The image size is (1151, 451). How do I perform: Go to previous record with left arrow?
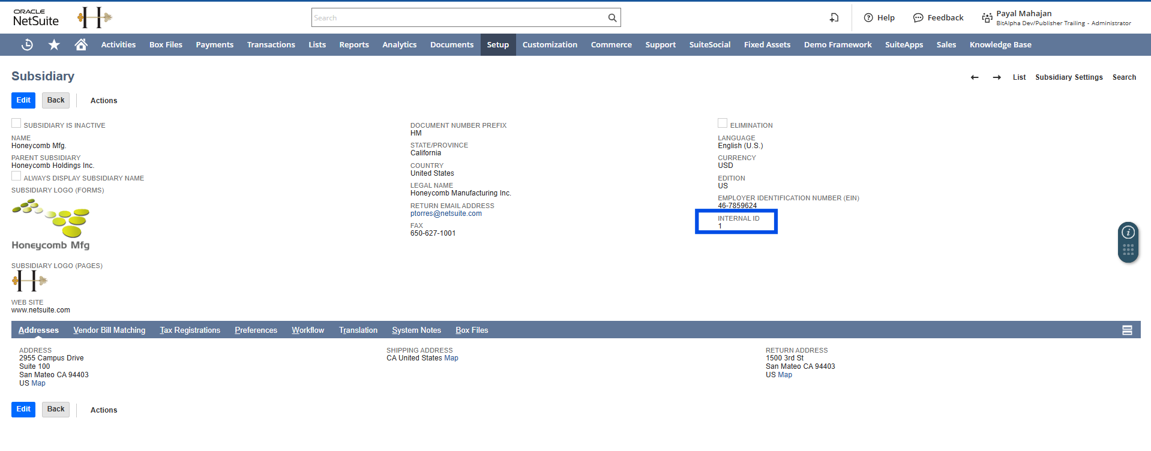pos(975,77)
